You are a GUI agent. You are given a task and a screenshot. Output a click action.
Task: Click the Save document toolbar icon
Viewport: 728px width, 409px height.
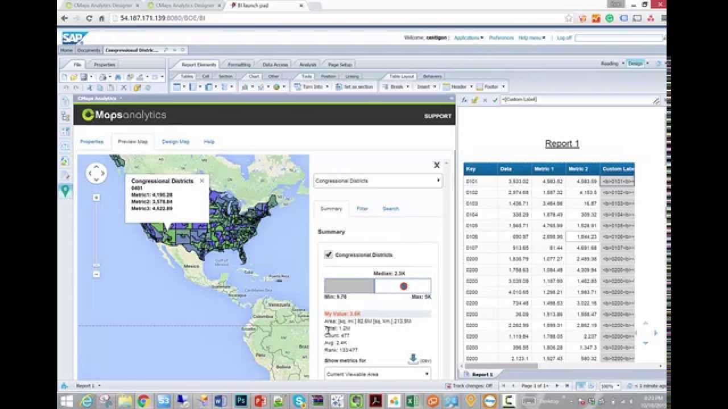(84, 77)
